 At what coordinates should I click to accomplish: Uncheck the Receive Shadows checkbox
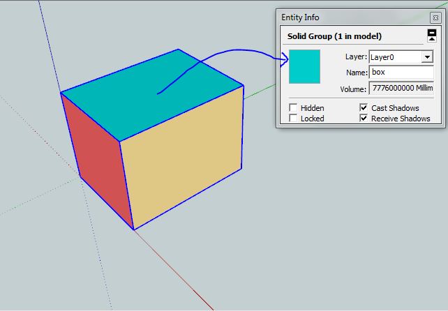364,118
